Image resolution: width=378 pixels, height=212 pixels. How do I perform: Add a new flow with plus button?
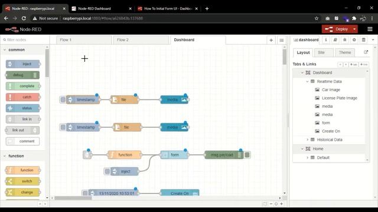(271, 40)
